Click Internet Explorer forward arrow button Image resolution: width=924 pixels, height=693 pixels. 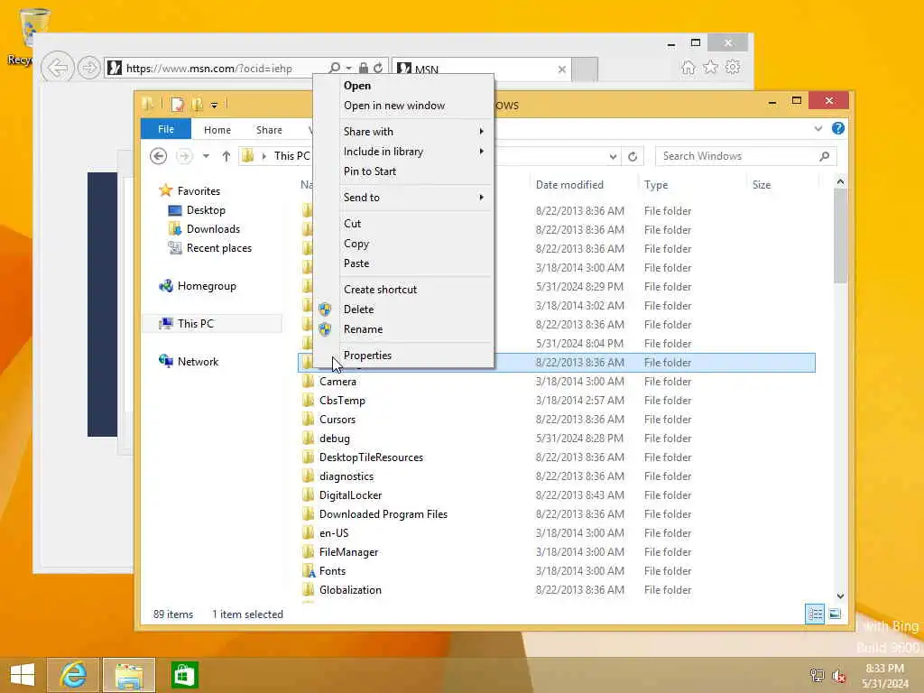[x=89, y=69]
